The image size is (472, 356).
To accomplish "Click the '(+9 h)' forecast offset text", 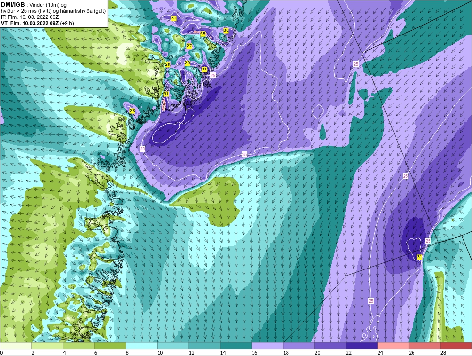I will [x=67, y=23].
